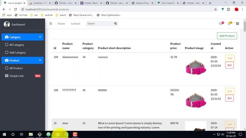Delete product 108 TTTTTTTTT
The width and height of the screenshot is (246, 138).
click(x=229, y=98)
